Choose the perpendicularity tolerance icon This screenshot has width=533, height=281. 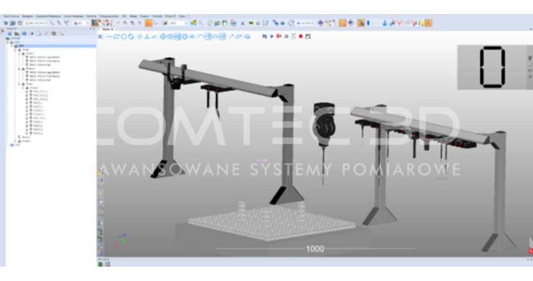tap(146, 36)
